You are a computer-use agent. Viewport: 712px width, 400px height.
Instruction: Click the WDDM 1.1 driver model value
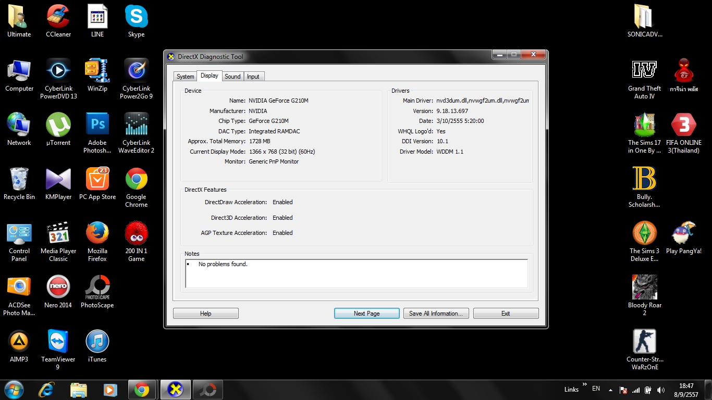coord(450,152)
